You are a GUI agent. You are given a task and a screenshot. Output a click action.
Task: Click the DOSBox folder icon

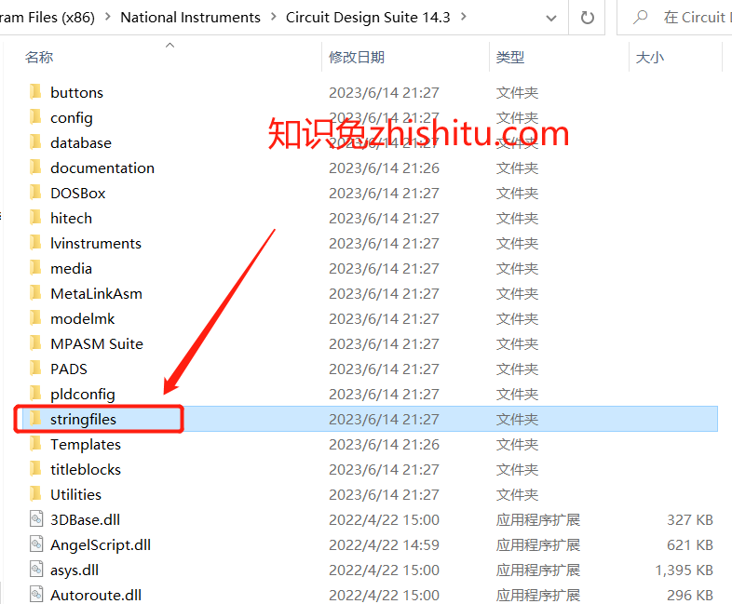click(x=35, y=193)
